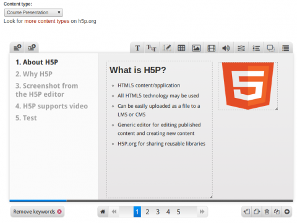Click the resize handle of the HTML5 image
This screenshot has width=297, height=223.
(277, 109)
